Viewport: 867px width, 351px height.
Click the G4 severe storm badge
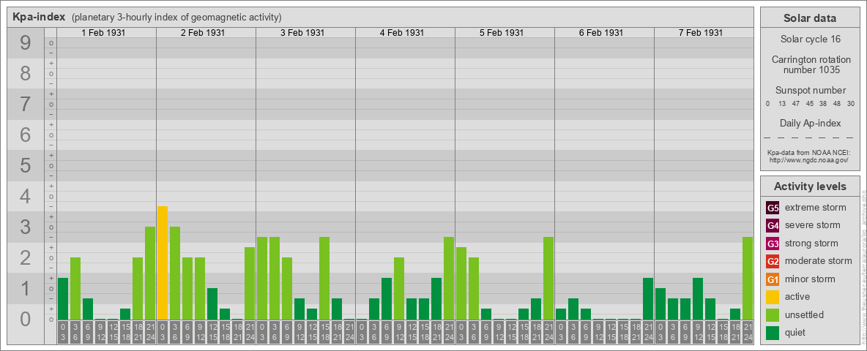tap(773, 226)
